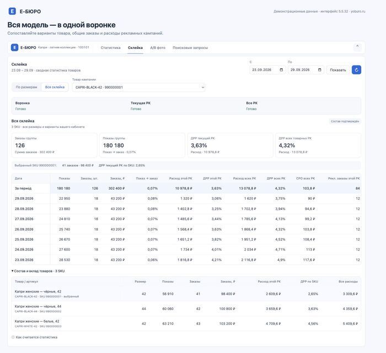Click the 13 078,8 ₽ all campaigns spend cell

[x=248, y=188]
